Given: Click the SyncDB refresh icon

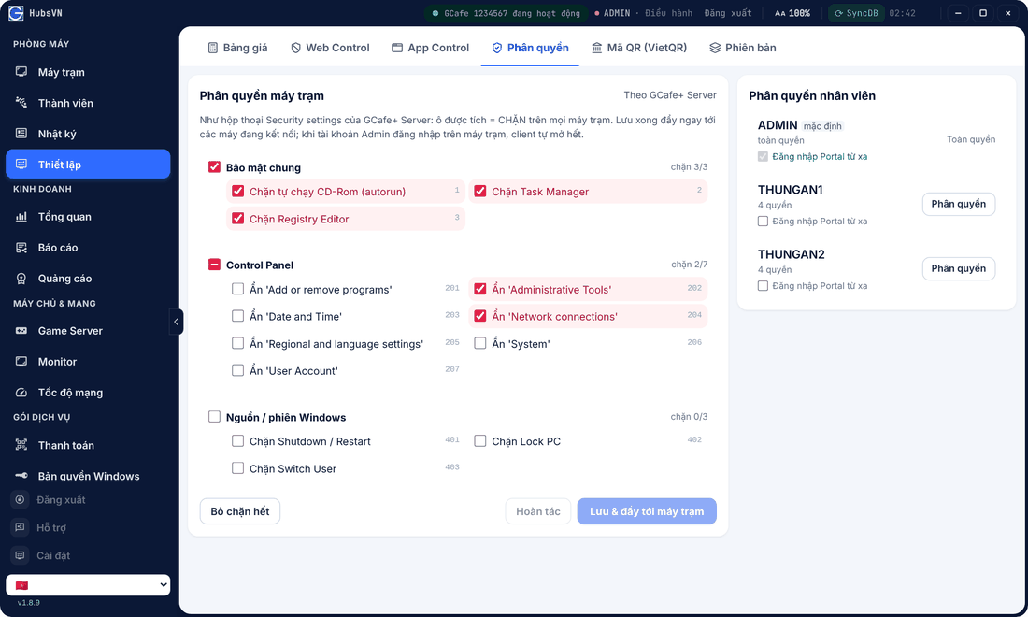Looking at the screenshot, I should (838, 13).
